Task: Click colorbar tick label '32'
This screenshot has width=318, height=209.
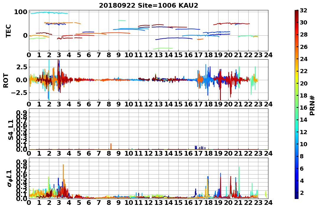Action: [304, 10]
